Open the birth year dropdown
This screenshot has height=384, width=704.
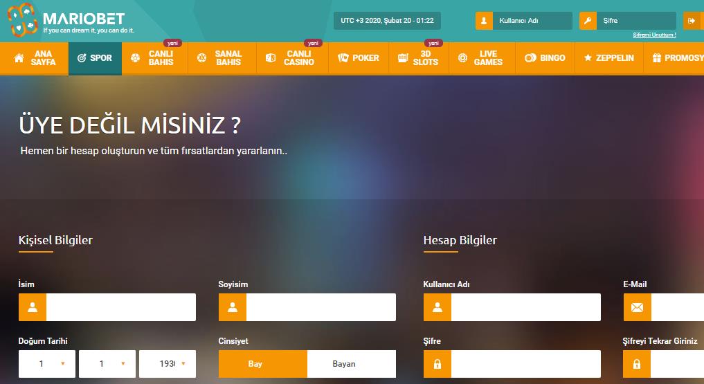[x=168, y=364]
